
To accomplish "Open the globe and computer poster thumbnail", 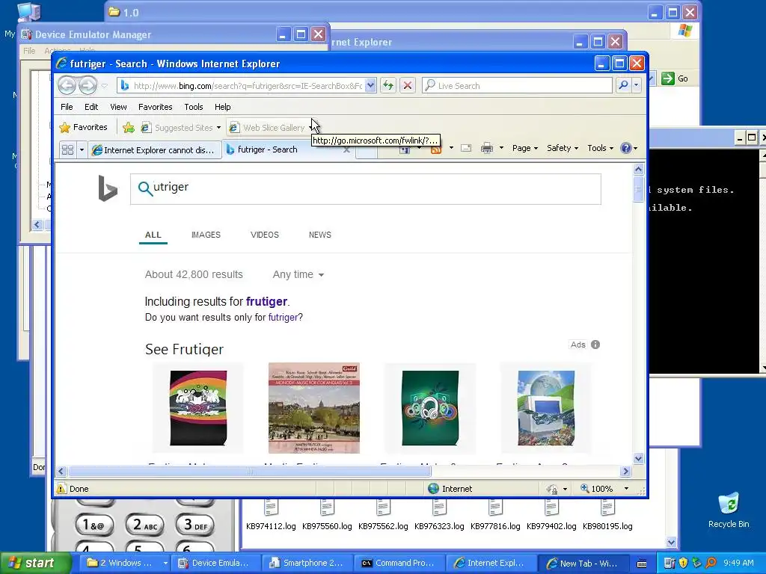I will (546, 408).
